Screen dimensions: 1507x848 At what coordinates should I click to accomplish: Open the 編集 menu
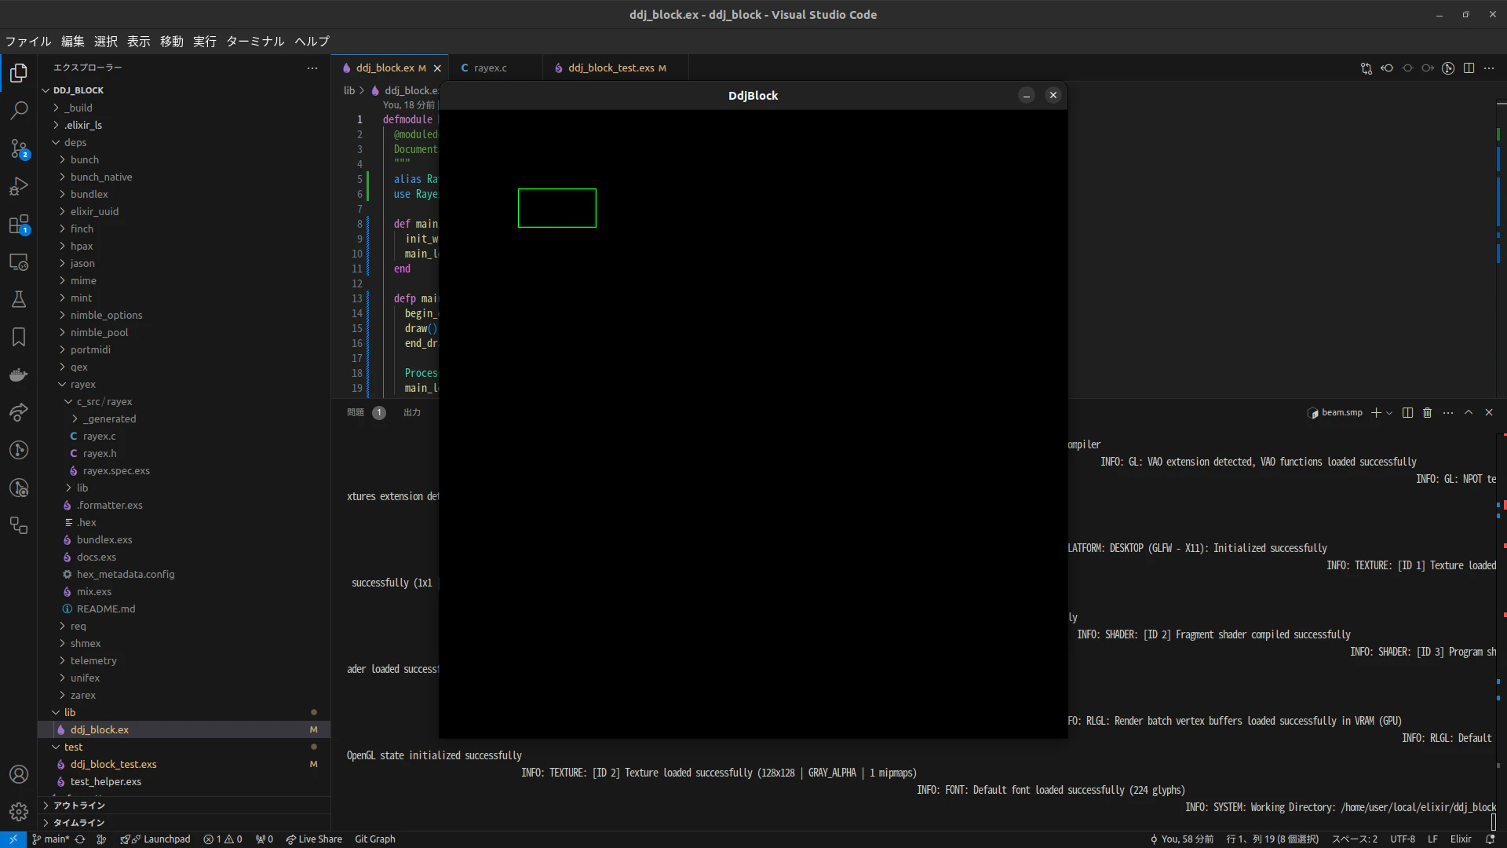(x=73, y=42)
